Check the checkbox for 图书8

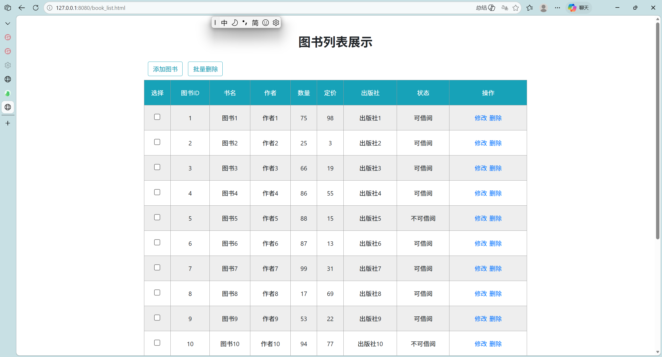pyautogui.click(x=157, y=293)
